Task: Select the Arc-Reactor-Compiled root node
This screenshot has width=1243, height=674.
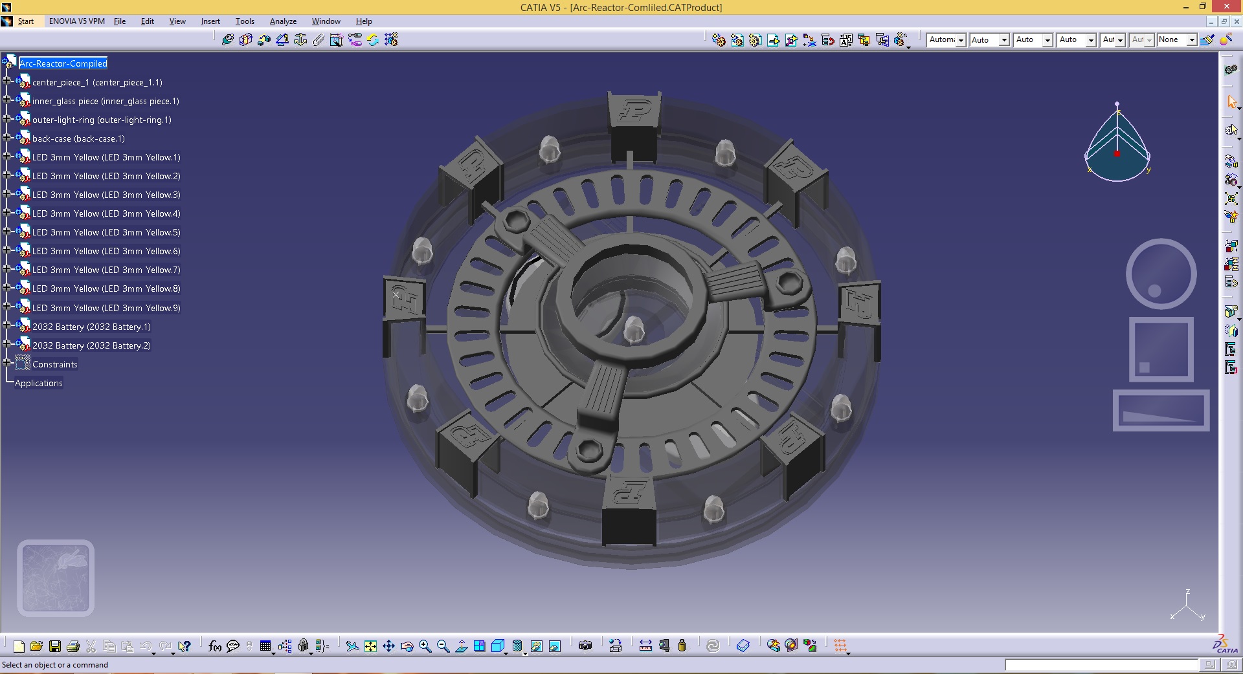Action: [63, 63]
